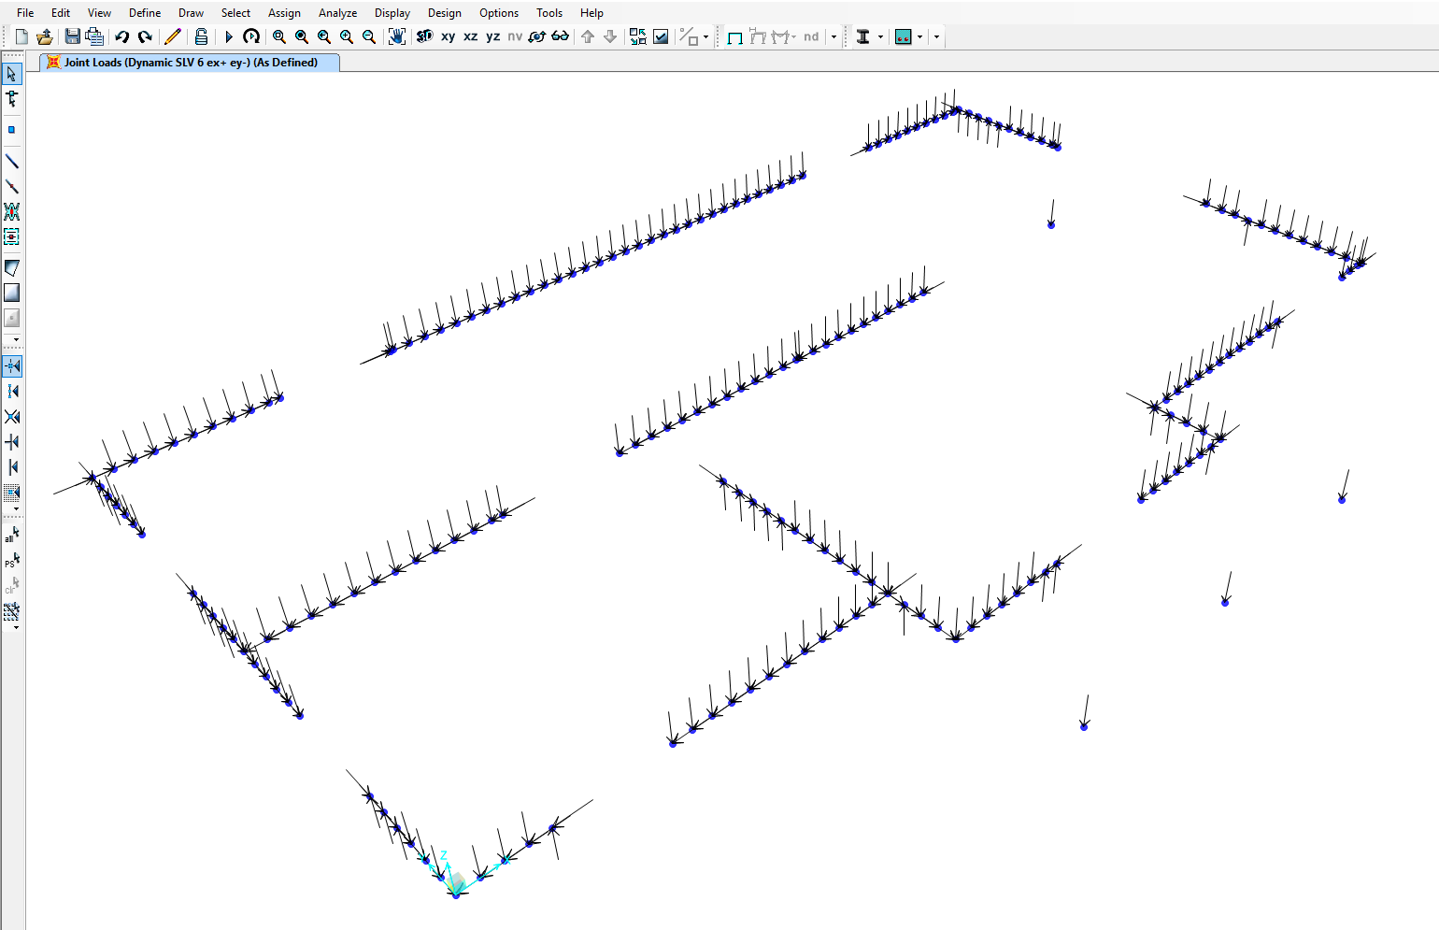This screenshot has width=1439, height=930.
Task: Toggle snap to Intersections
Action: tap(12, 417)
